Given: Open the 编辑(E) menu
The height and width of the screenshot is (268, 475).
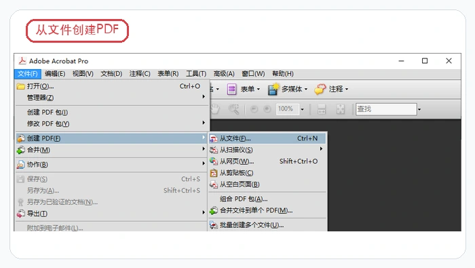Looking at the screenshot, I should click(55, 73).
